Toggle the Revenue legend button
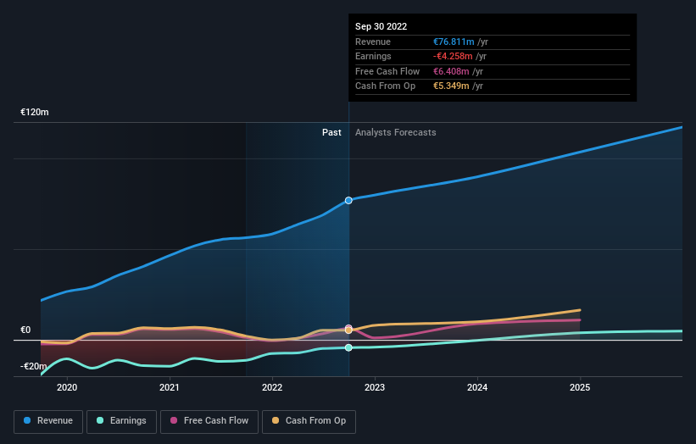The image size is (696, 444). point(48,421)
